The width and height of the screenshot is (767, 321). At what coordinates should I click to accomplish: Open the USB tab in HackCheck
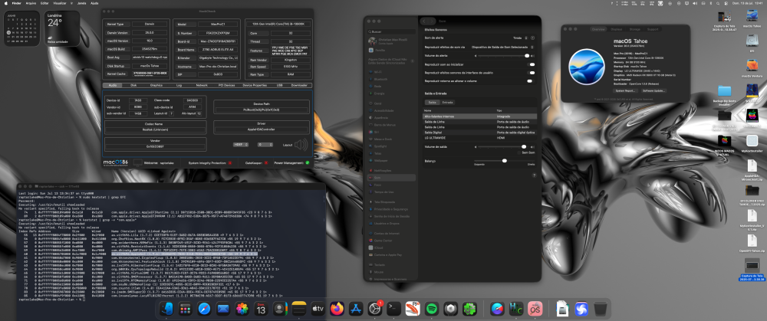tap(279, 85)
